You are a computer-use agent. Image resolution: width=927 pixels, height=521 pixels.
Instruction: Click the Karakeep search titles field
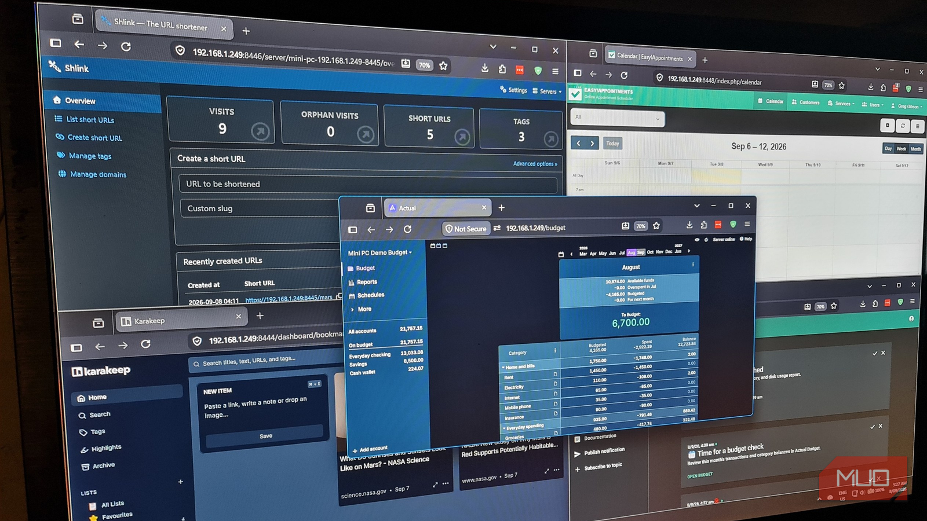266,362
